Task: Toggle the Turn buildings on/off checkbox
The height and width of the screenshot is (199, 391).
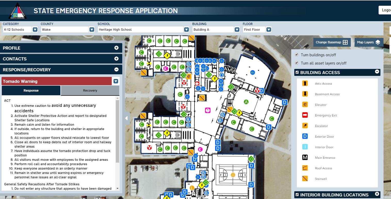Action: pos(297,55)
